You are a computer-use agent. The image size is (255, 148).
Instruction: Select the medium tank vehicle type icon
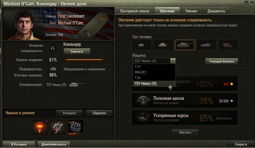pyautogui.click(x=163, y=45)
